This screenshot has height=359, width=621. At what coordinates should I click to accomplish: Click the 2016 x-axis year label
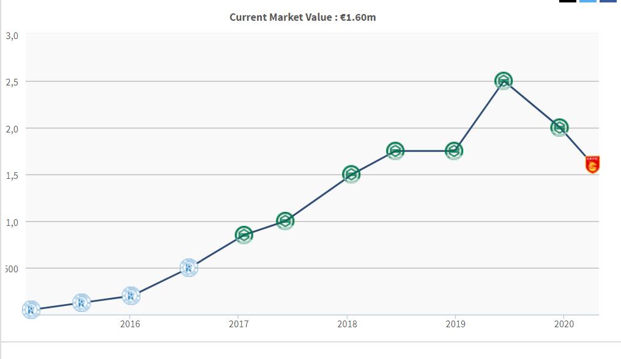tap(130, 324)
